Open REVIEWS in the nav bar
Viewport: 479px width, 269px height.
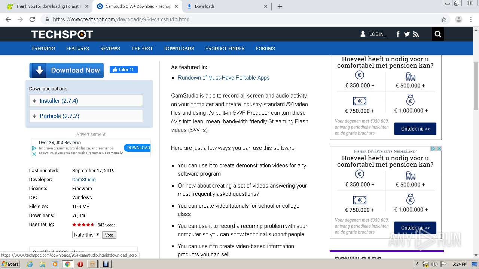[110, 49]
